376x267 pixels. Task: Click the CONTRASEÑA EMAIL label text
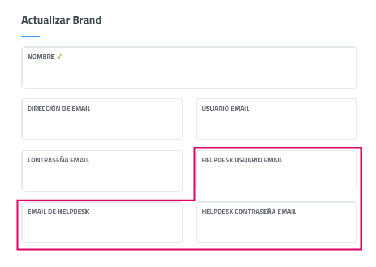click(x=58, y=160)
